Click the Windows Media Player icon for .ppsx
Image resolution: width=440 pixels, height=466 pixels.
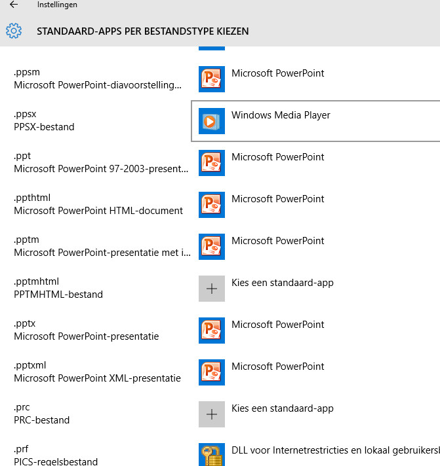pos(212,121)
